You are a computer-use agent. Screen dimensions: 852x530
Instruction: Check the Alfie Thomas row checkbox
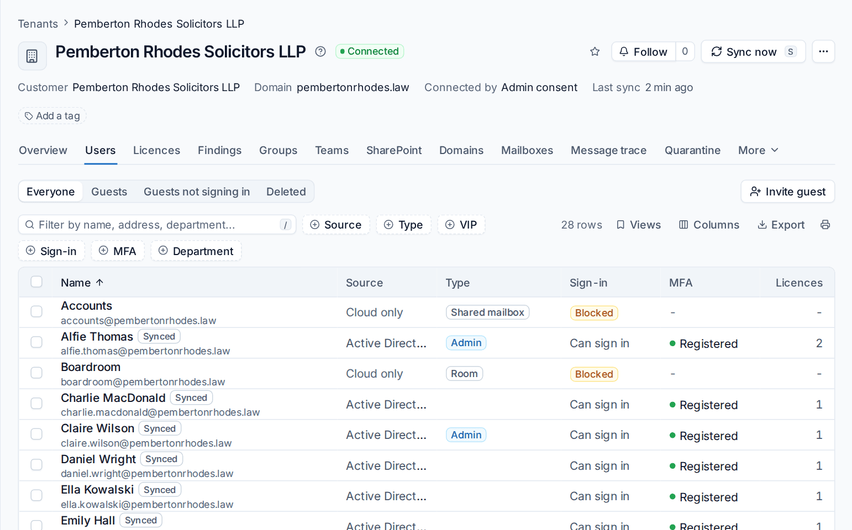click(x=36, y=342)
